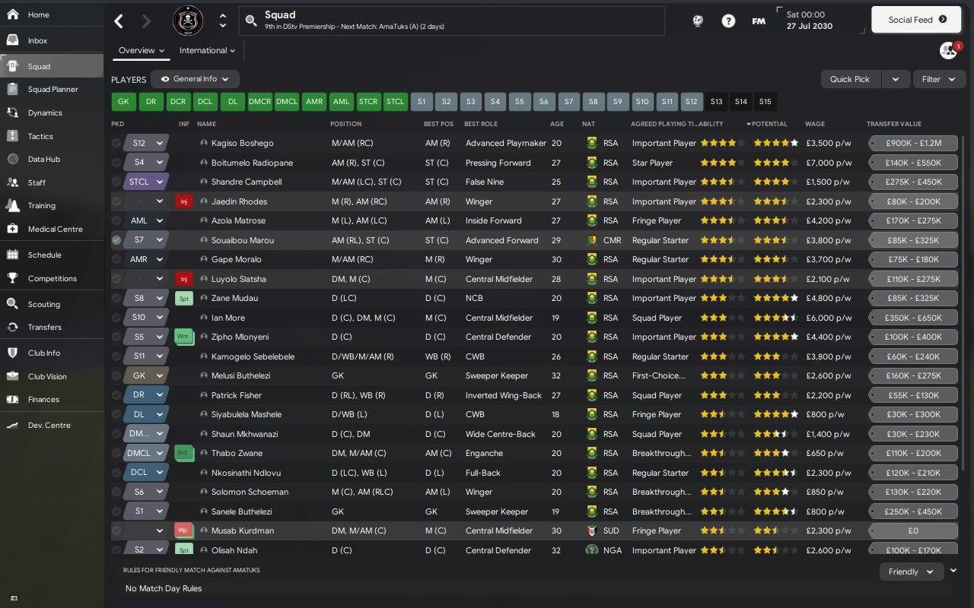Open the Data Hub icon
The height and width of the screenshot is (608, 974).
(x=12, y=159)
